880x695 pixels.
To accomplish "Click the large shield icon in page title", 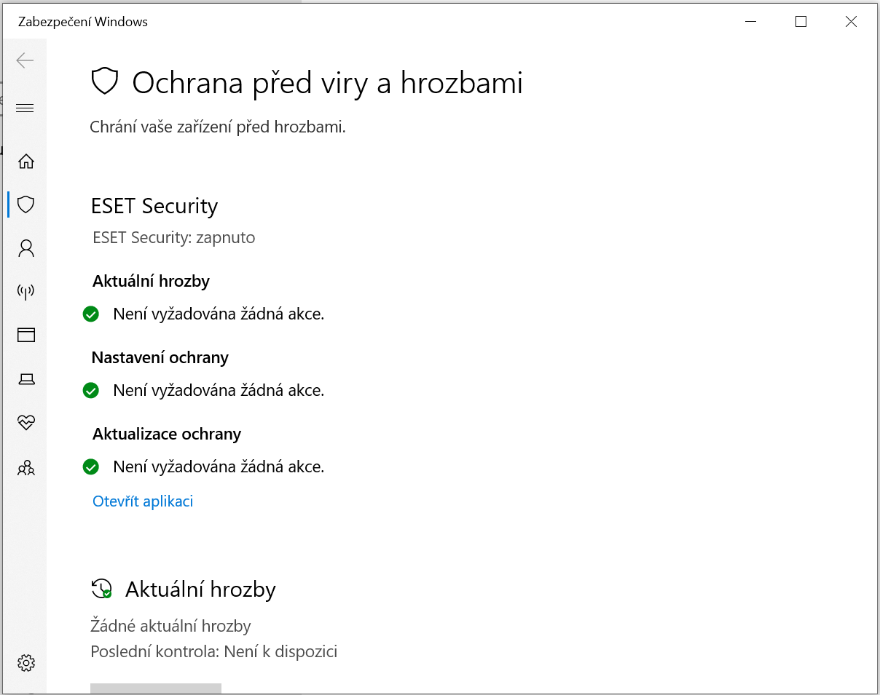I will pos(105,82).
